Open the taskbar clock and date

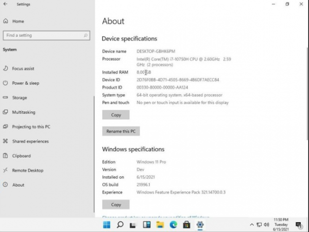point(281,224)
